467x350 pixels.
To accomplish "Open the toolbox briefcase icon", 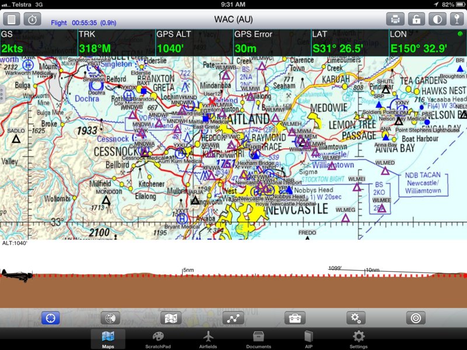I will [x=295, y=318].
